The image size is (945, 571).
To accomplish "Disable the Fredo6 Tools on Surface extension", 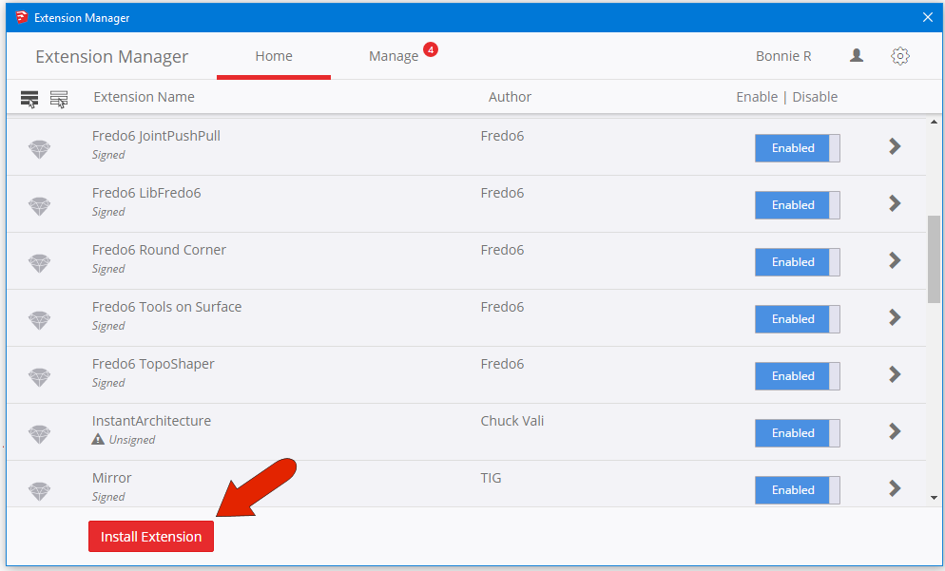I will point(798,319).
